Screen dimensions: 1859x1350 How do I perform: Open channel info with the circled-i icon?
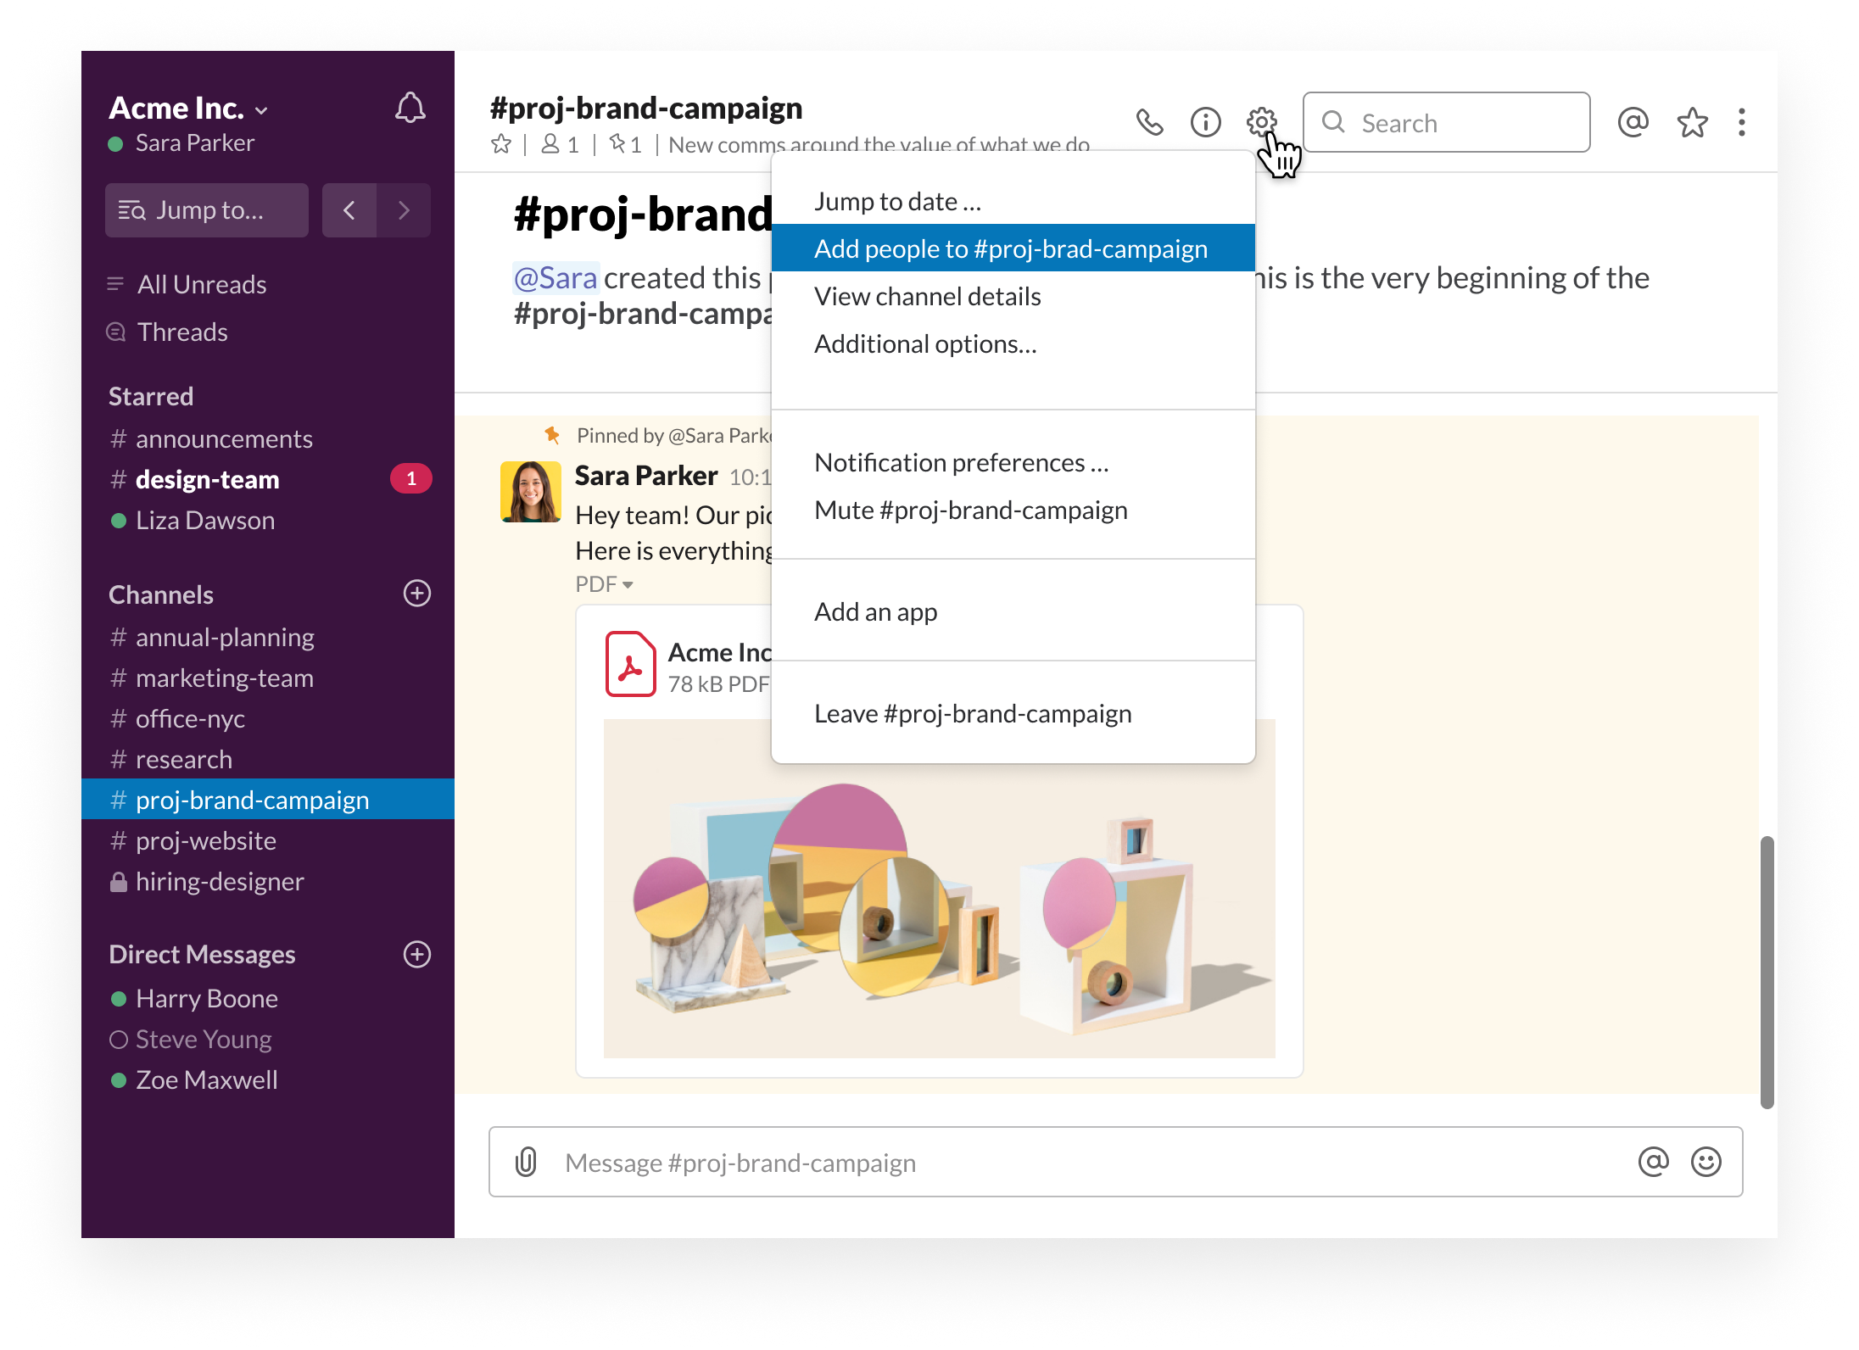[x=1205, y=123]
